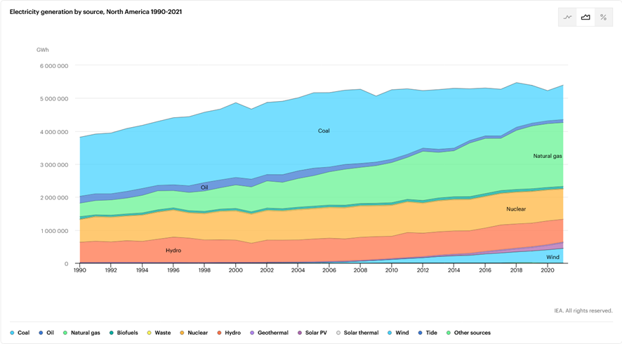This screenshot has height=344, width=622.
Task: Toggle Other sources legend item
Action: tap(469, 333)
